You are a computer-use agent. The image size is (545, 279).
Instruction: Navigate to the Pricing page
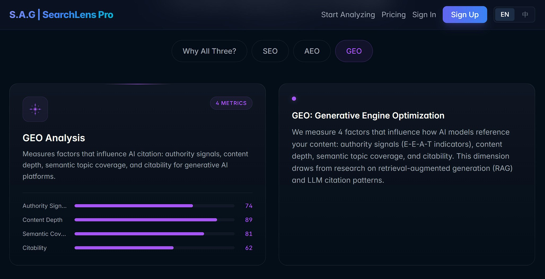(x=394, y=15)
